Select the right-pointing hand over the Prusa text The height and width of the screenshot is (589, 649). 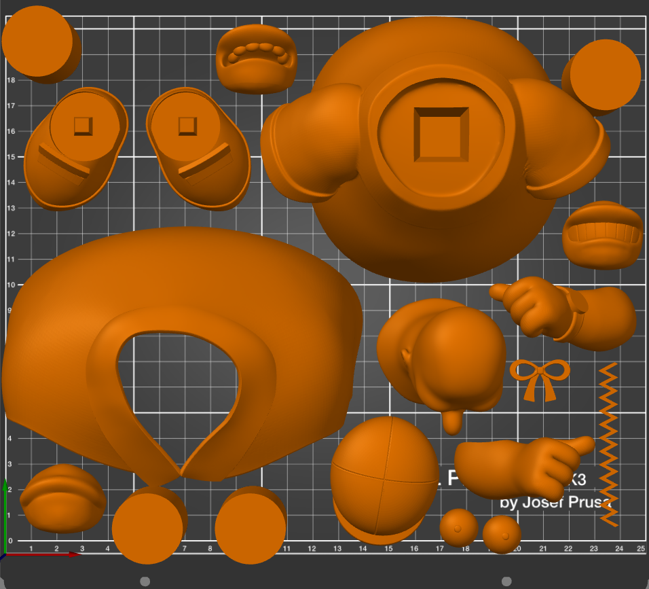tap(525, 468)
